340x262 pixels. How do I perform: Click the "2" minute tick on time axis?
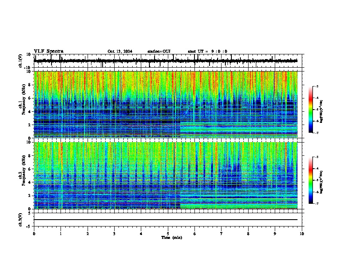pos(88,234)
